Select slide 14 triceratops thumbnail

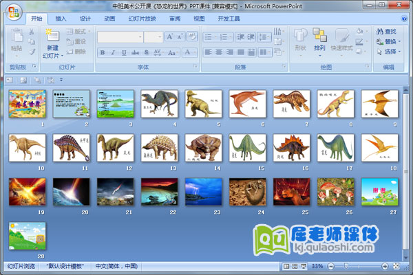pyautogui.click(x=204, y=148)
